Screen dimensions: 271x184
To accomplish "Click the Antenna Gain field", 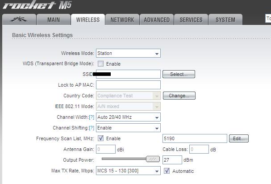I will click(106, 149).
